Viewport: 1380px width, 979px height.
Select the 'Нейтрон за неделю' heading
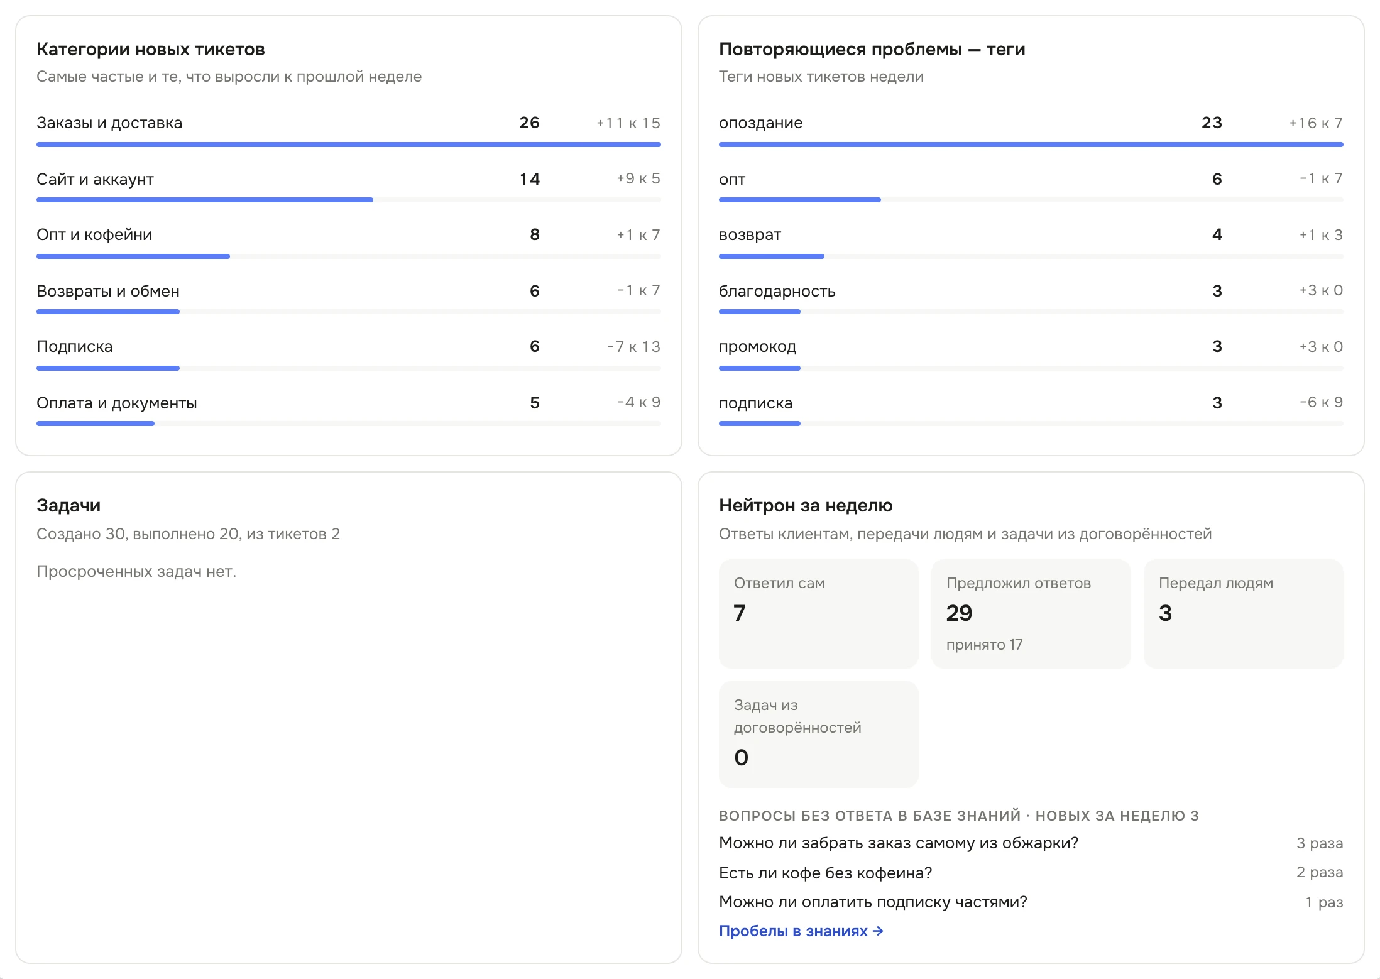click(806, 505)
